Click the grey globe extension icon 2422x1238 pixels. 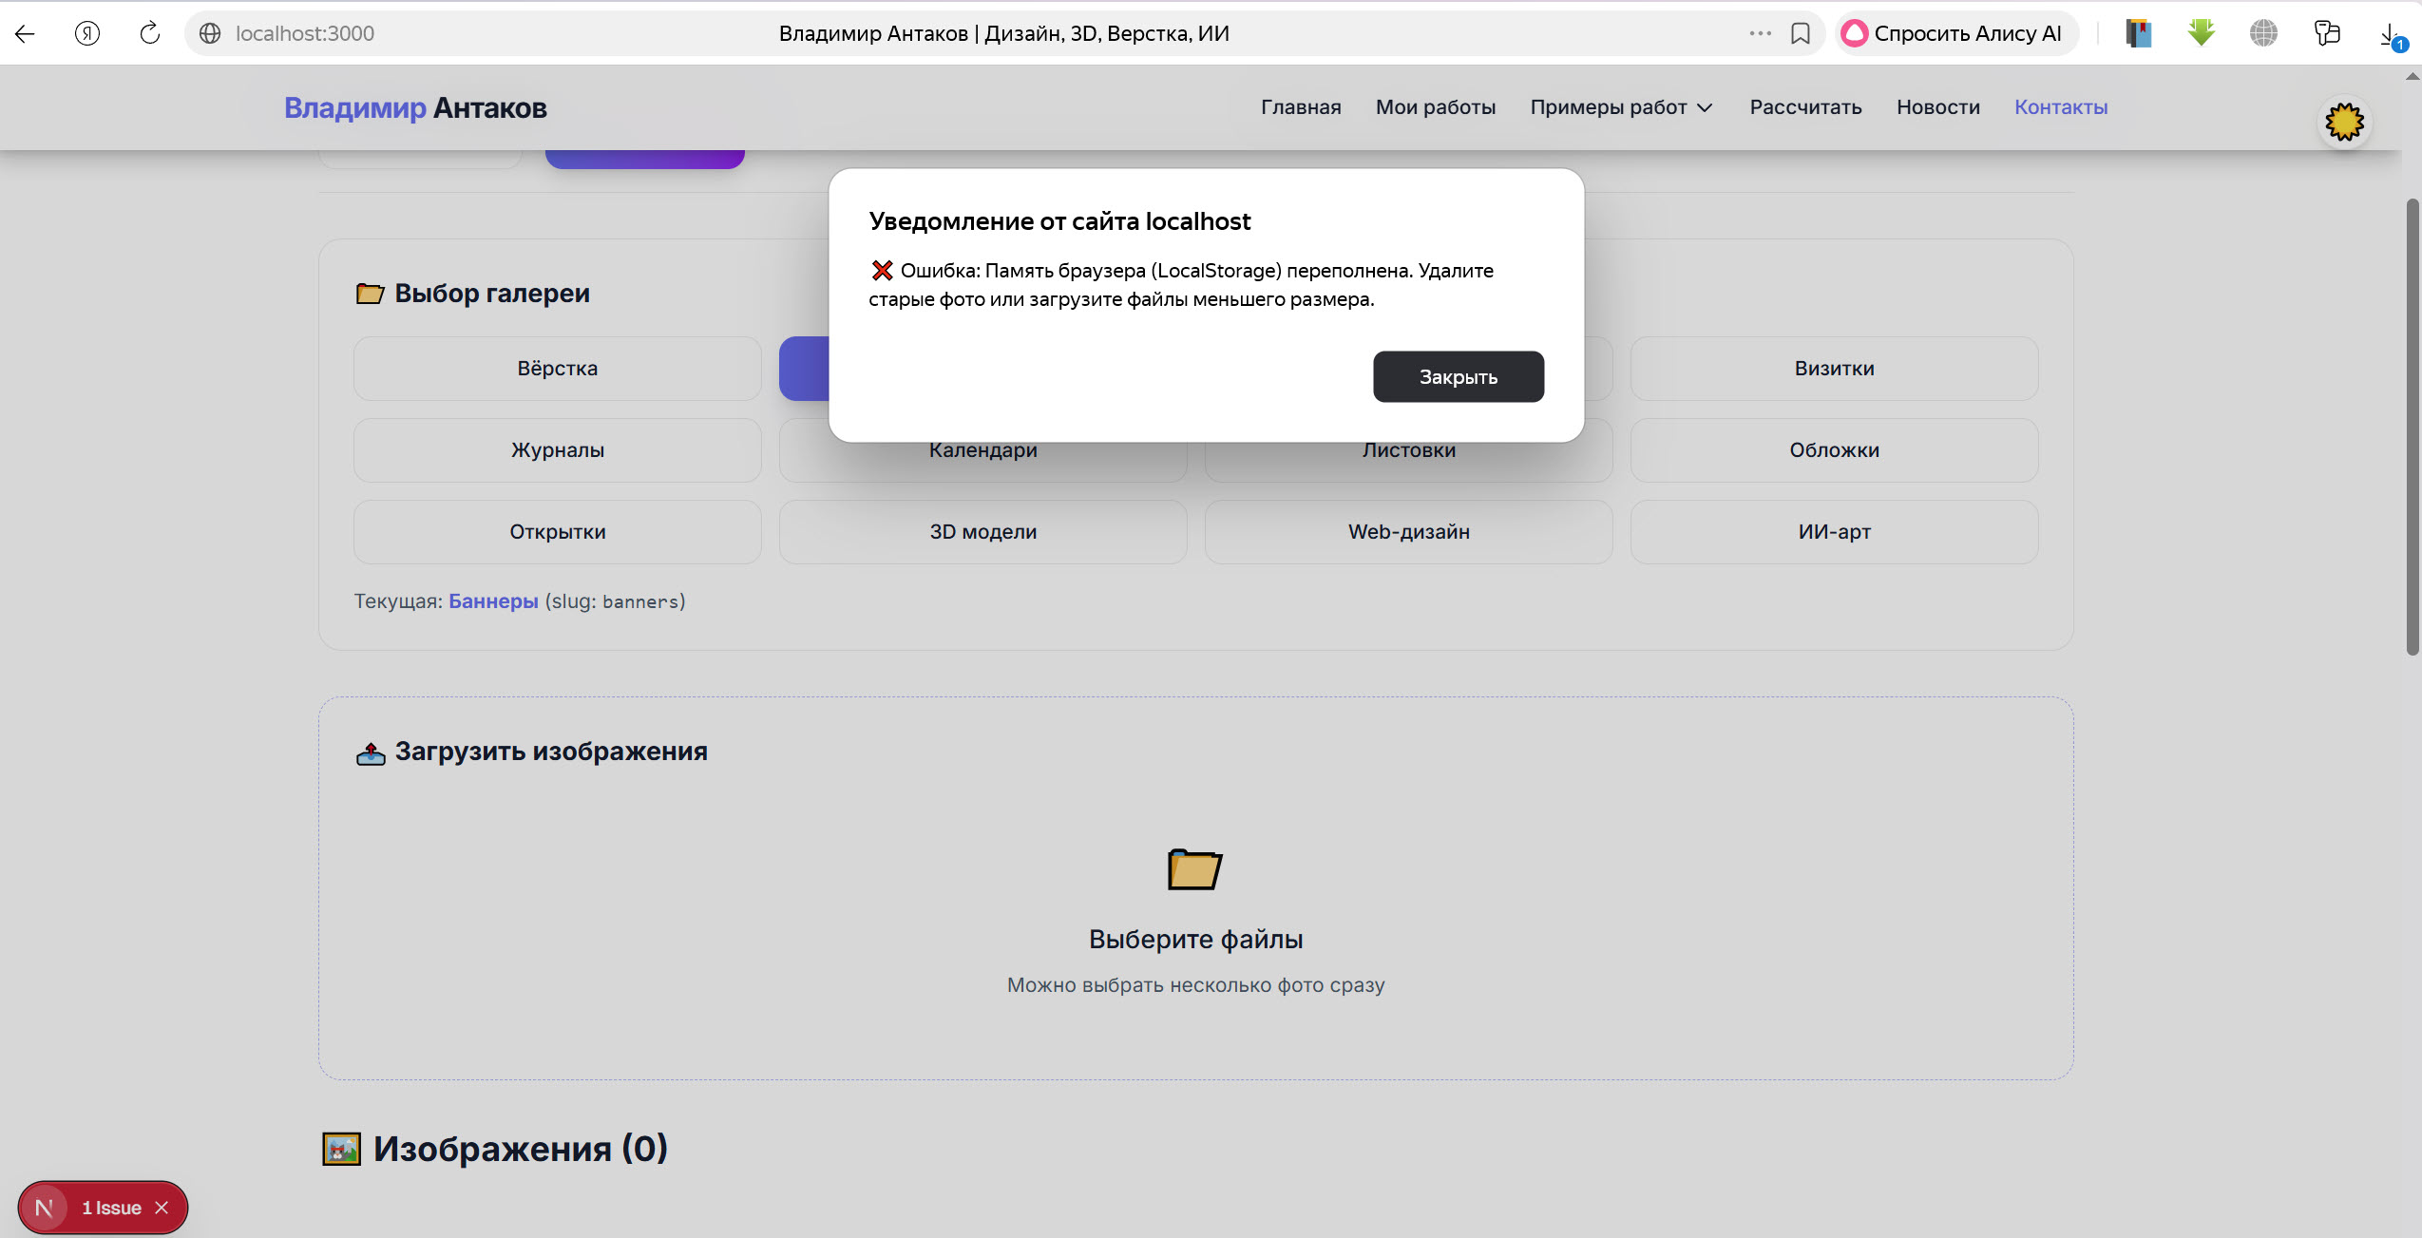tap(2264, 33)
